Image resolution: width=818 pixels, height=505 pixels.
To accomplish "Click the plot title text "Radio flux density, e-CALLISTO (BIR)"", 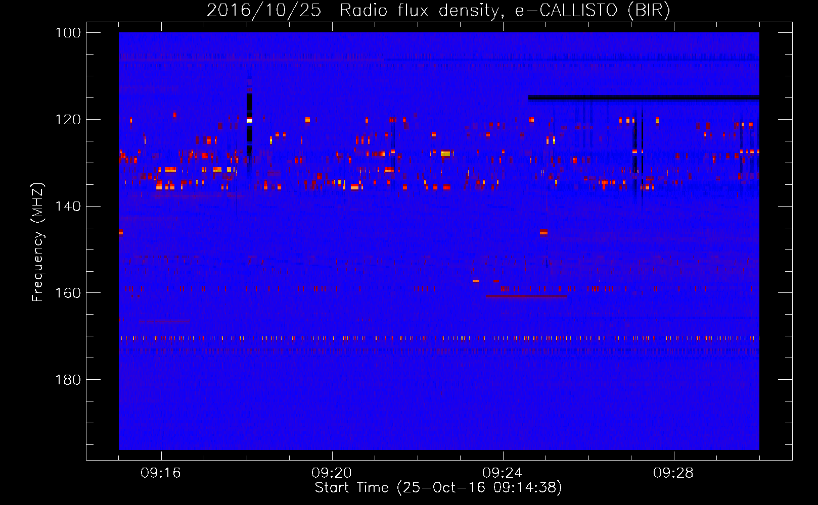I will [x=505, y=11].
